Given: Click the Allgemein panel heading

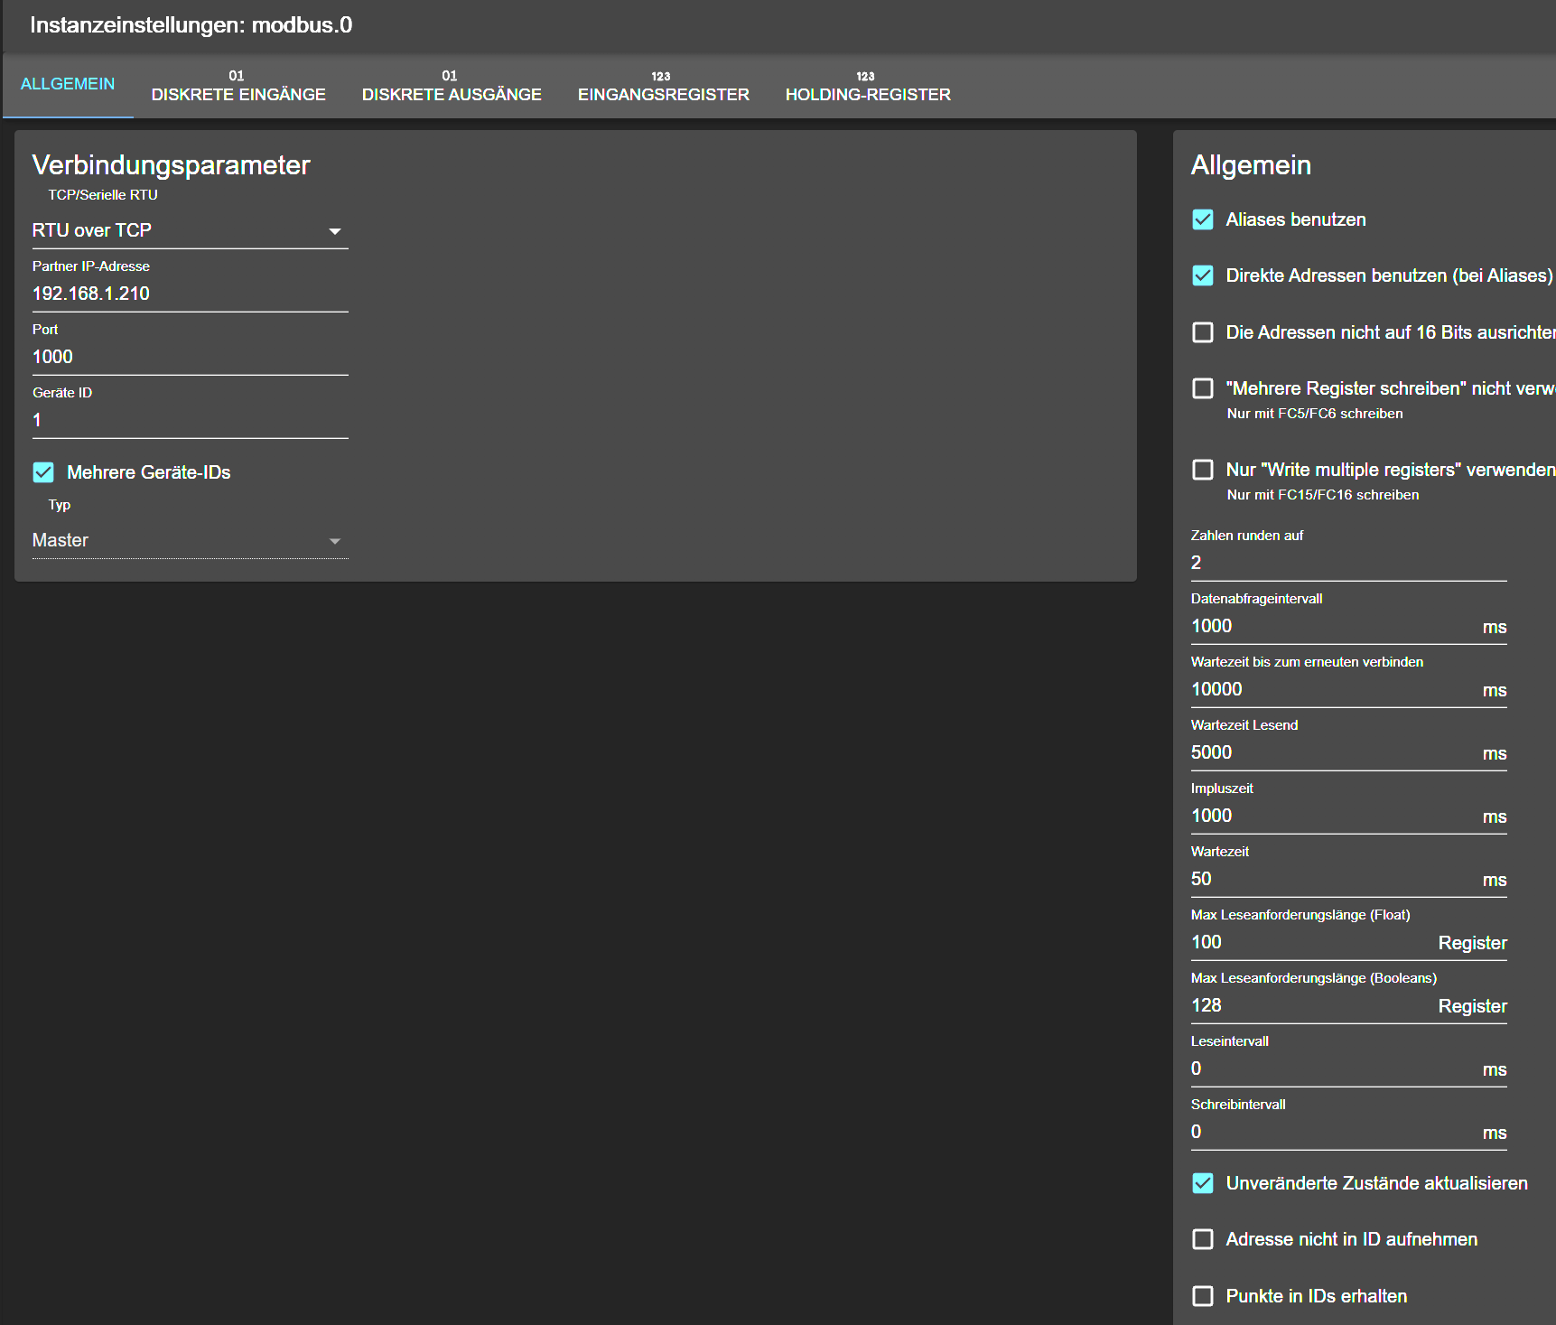Looking at the screenshot, I should [1251, 165].
